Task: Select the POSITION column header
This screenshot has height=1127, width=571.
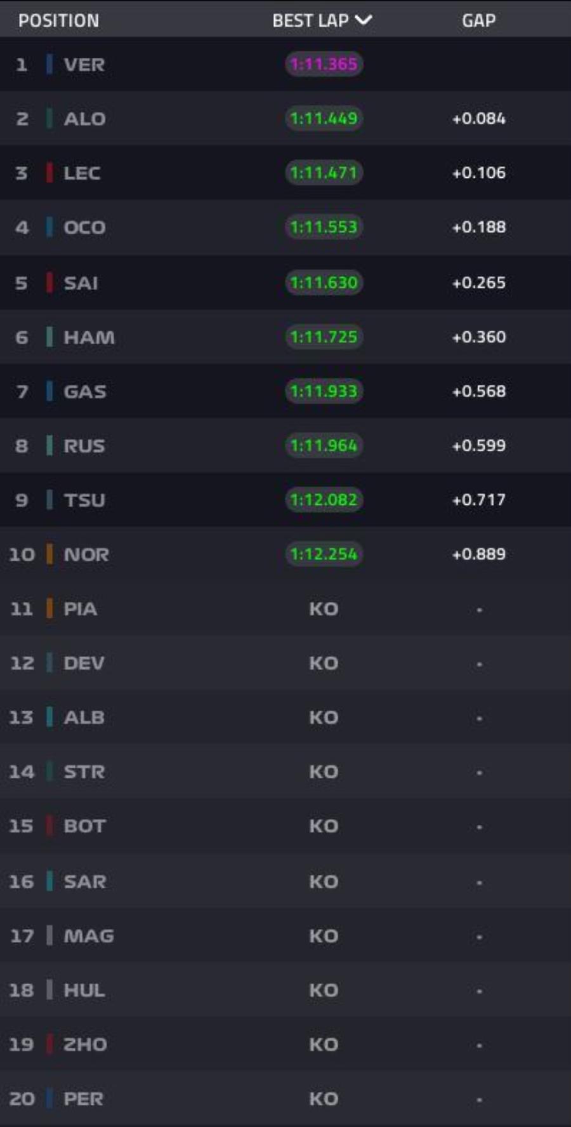Action: (x=58, y=20)
